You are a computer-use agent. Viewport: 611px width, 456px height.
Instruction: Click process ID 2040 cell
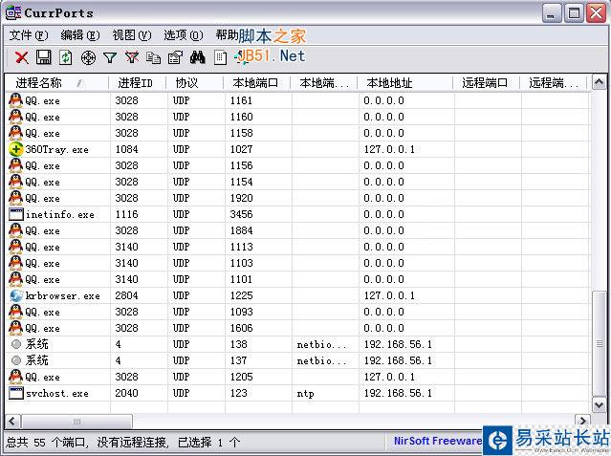pos(126,393)
